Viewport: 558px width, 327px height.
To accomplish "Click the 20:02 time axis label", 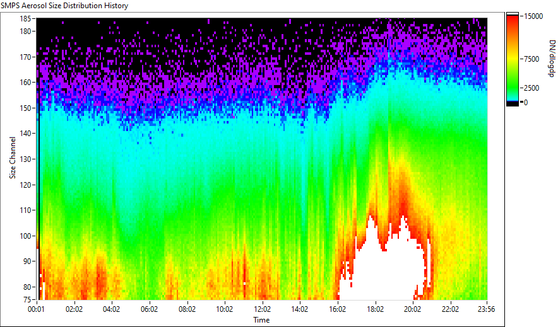I will tap(412, 309).
